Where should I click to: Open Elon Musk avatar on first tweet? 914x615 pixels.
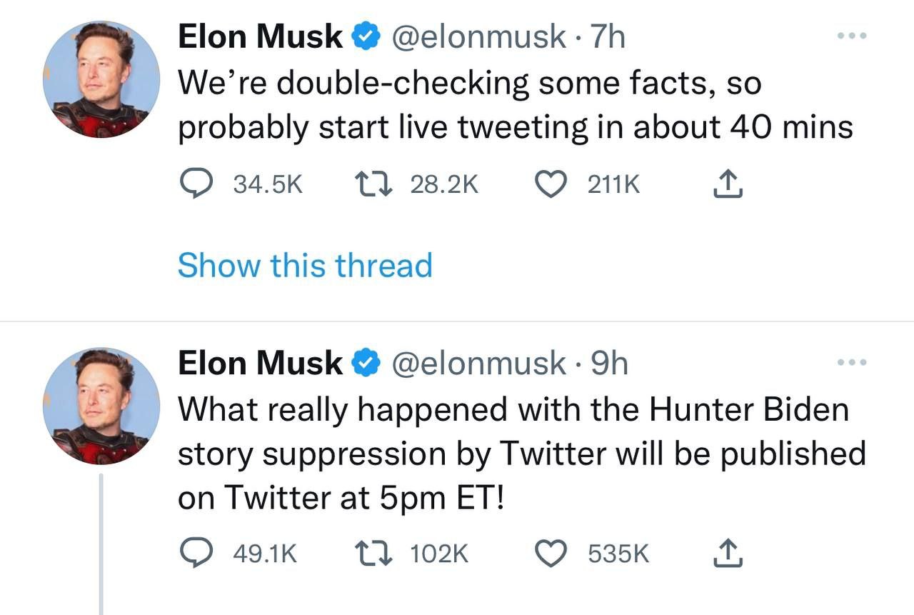tap(101, 79)
